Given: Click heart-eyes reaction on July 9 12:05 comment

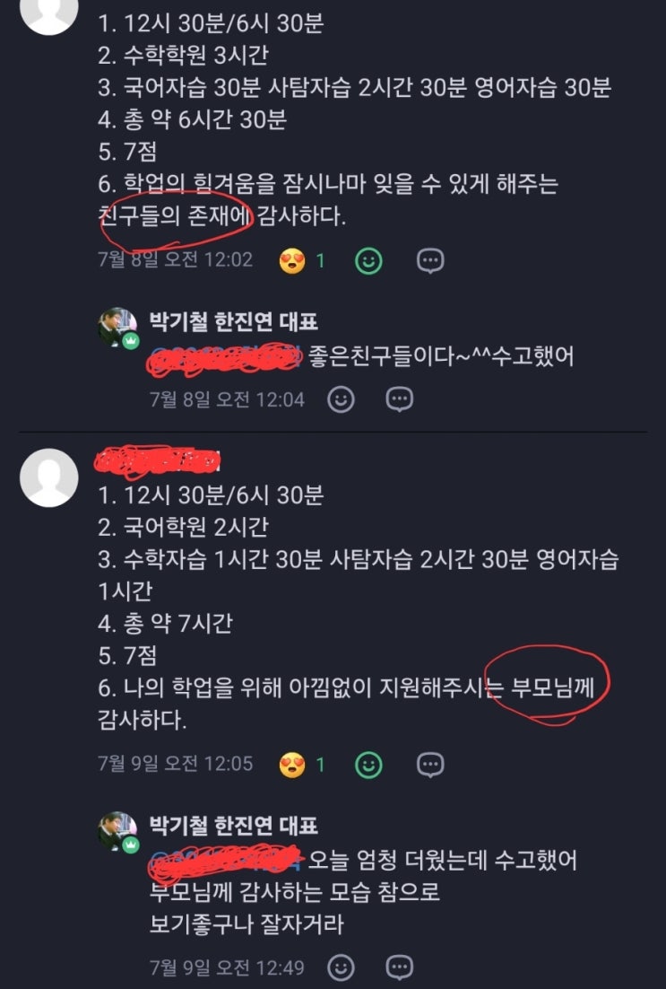Looking at the screenshot, I should click(x=291, y=765).
